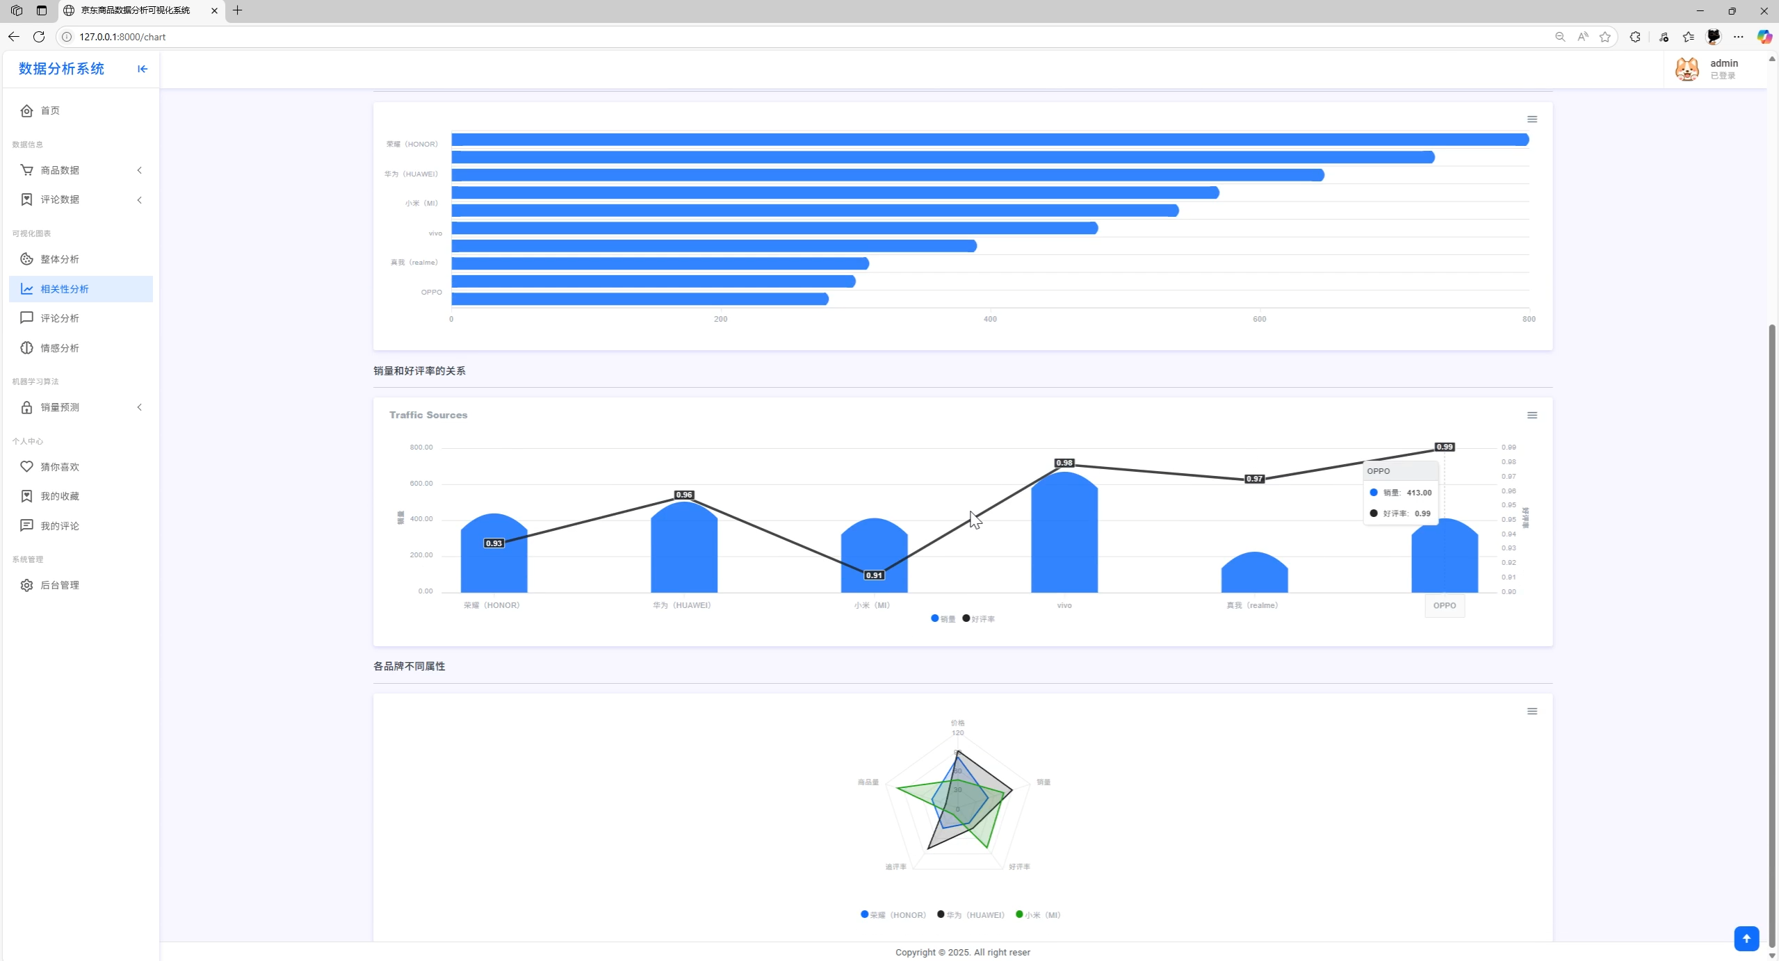
Task: Toggle 销量 series in chart legend
Action: pos(943,619)
